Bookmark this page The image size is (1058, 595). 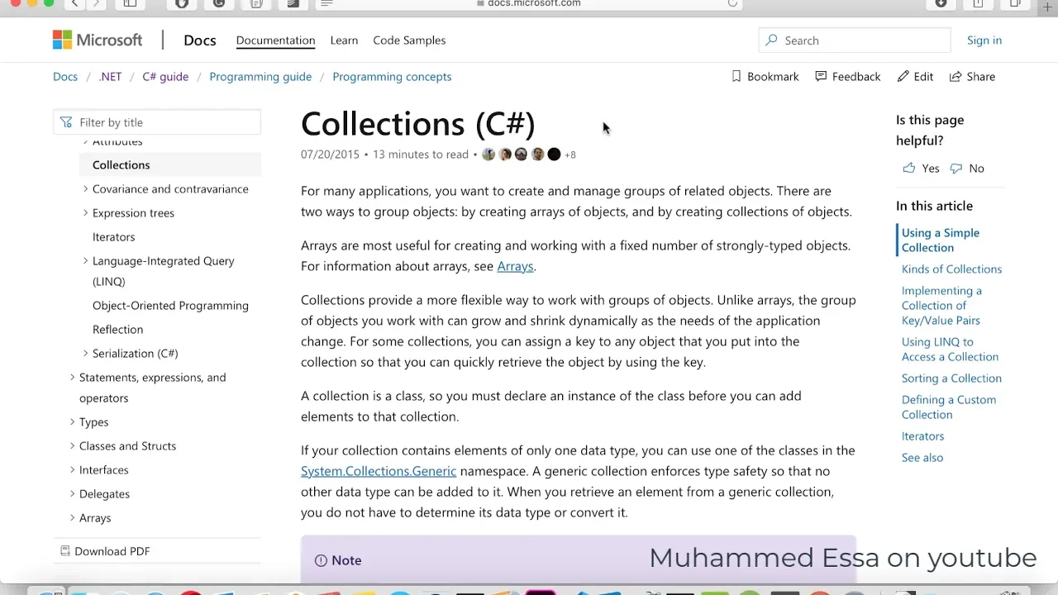(765, 76)
